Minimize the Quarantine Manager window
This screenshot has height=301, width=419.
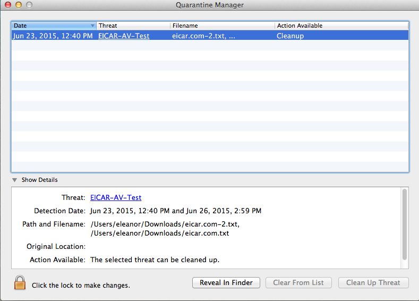19,5
